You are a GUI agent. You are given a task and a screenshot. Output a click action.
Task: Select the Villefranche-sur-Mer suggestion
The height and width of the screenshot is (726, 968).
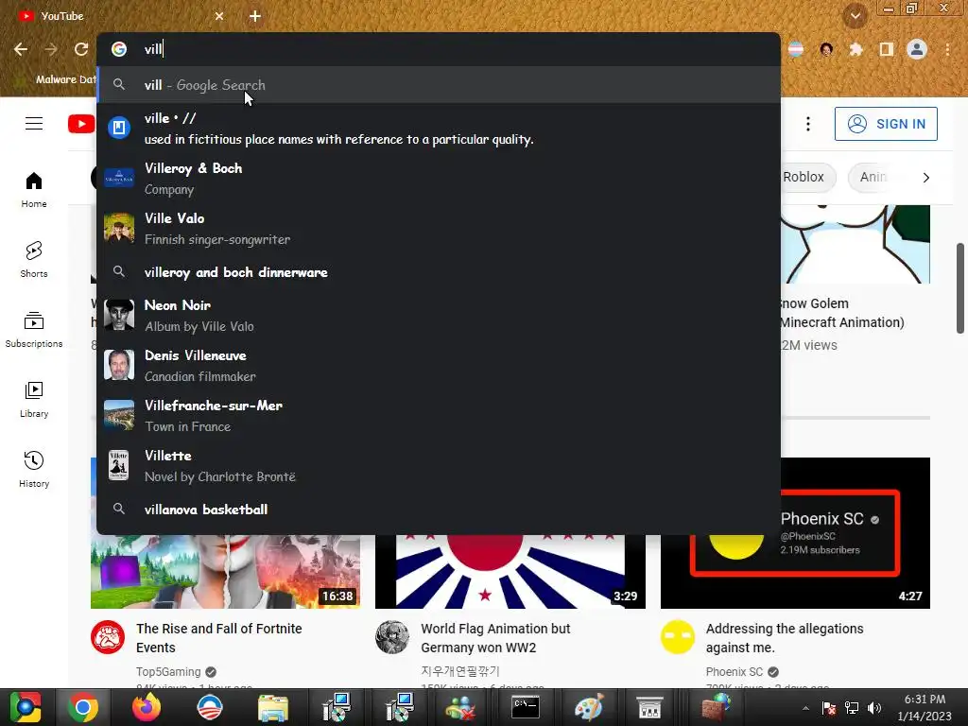point(439,416)
